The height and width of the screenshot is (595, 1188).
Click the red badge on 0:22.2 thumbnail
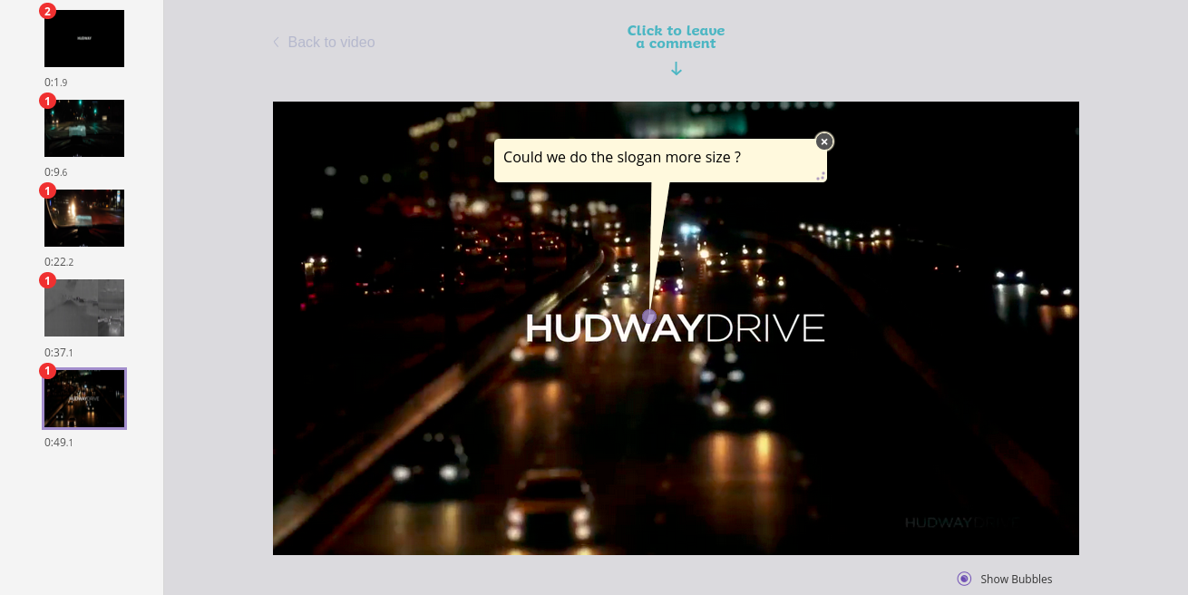pyautogui.click(x=47, y=190)
